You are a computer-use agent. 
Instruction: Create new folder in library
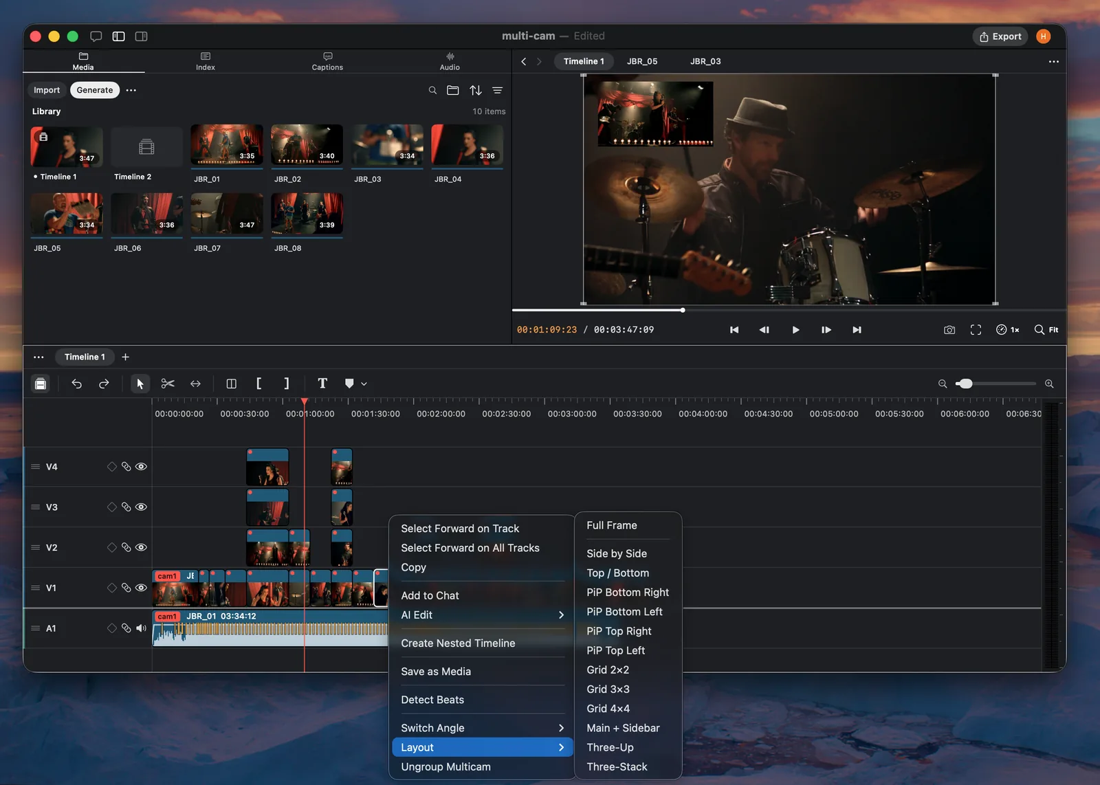(x=453, y=90)
